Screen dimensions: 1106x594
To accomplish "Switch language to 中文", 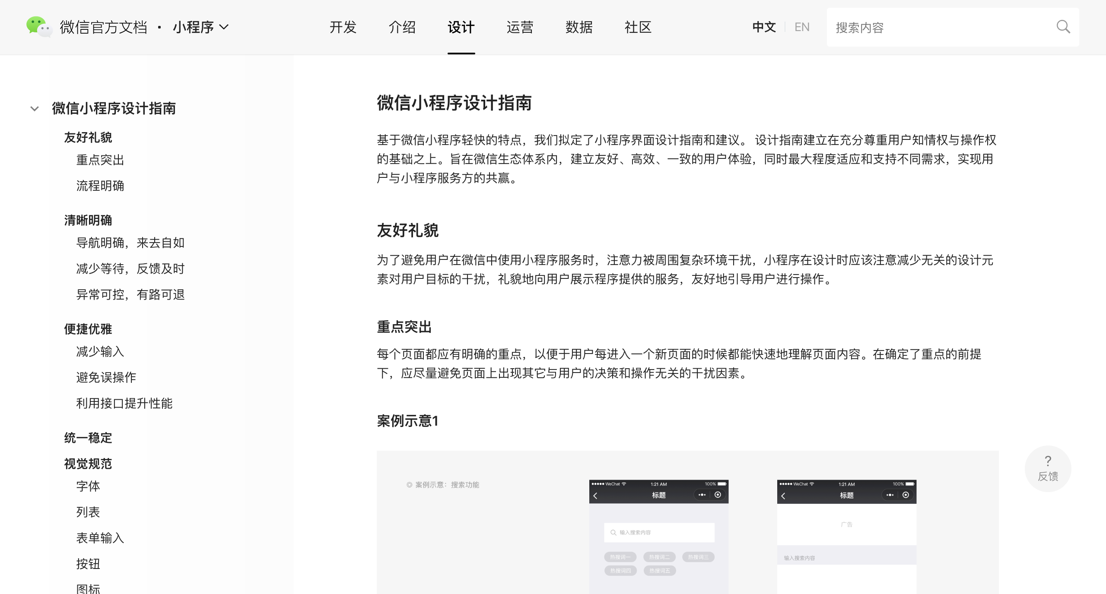I will pos(764,27).
